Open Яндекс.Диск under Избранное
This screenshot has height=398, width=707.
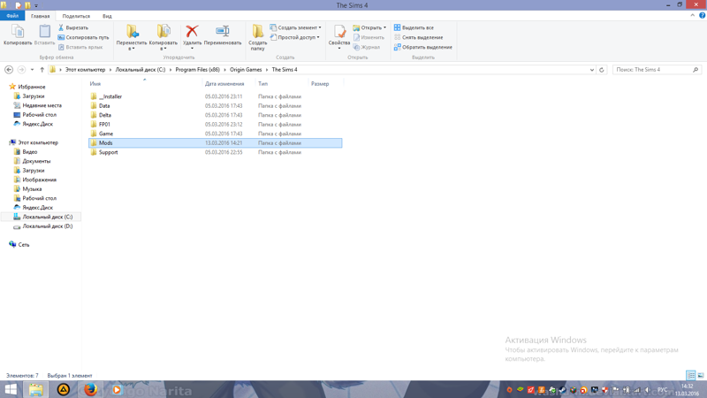[x=33, y=124]
